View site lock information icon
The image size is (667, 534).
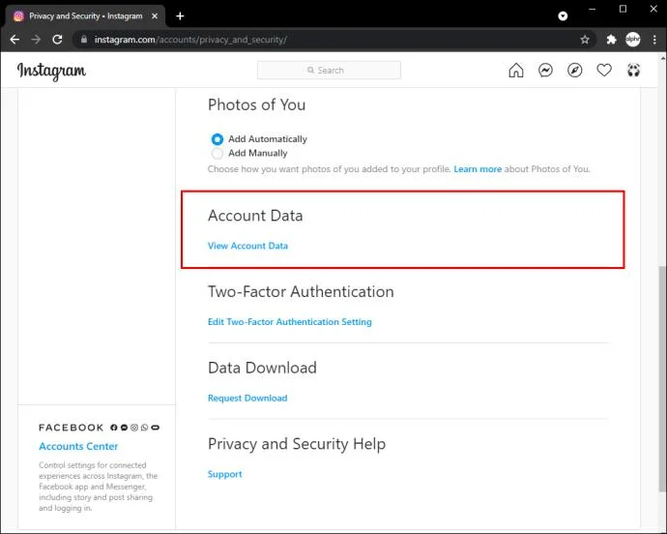[84, 39]
